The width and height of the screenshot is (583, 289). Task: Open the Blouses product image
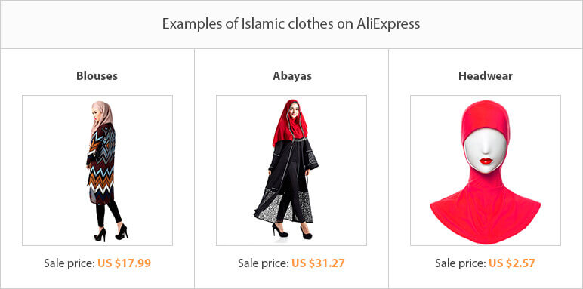pos(97,171)
